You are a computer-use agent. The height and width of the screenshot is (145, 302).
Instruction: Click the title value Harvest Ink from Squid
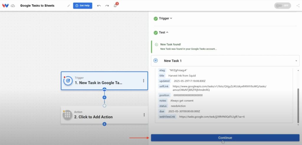[182, 76]
